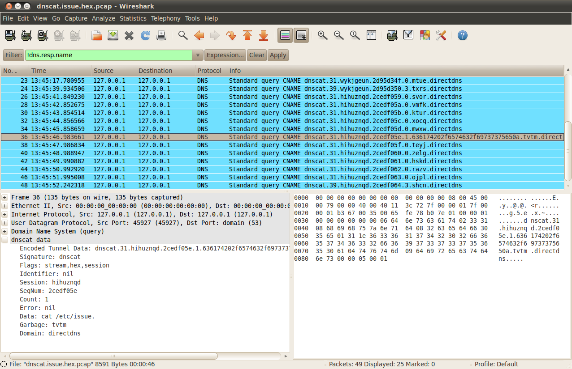The image size is (572, 369).
Task: Close this capture file X icon
Action: pos(129,35)
